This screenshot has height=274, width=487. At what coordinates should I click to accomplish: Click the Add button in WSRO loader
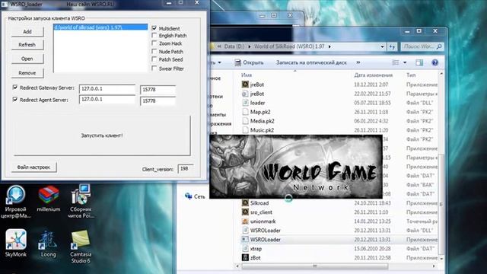pyautogui.click(x=27, y=32)
